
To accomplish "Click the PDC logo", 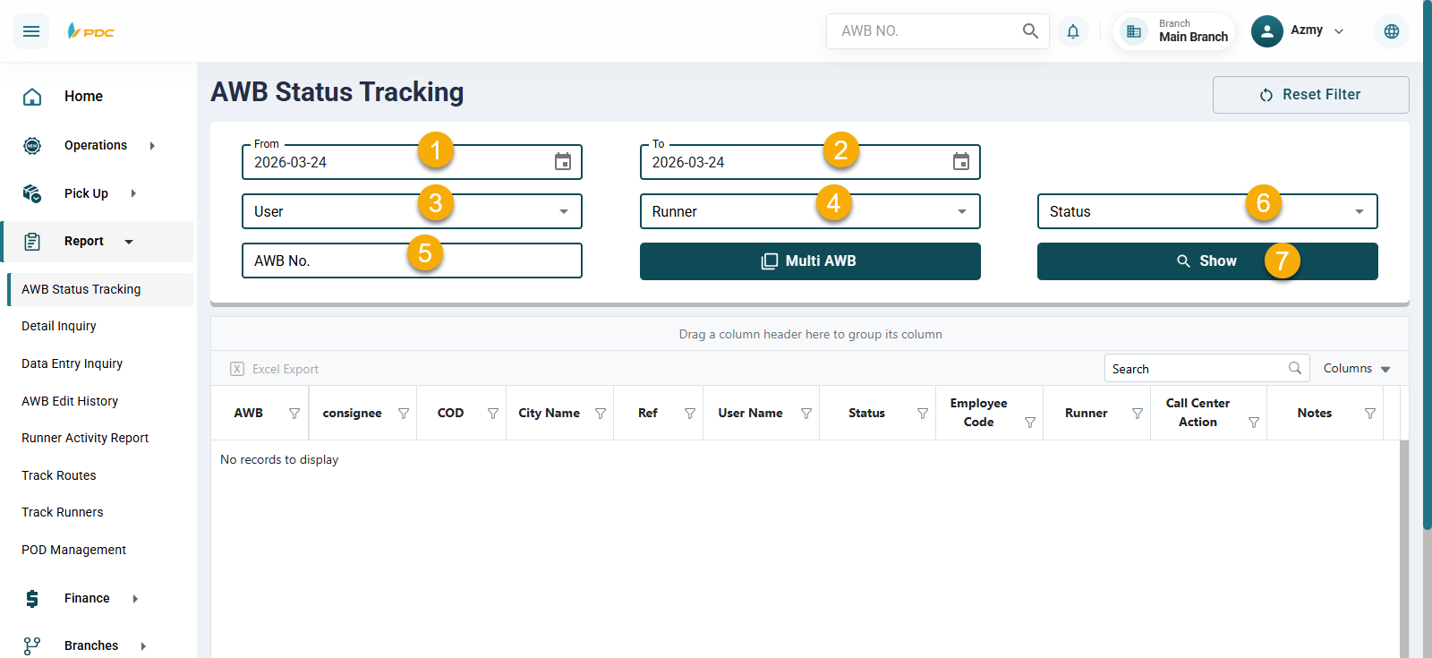I will pyautogui.click(x=91, y=31).
